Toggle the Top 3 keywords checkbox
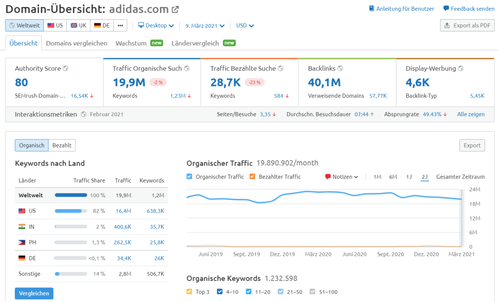498x302 pixels. 190,292
